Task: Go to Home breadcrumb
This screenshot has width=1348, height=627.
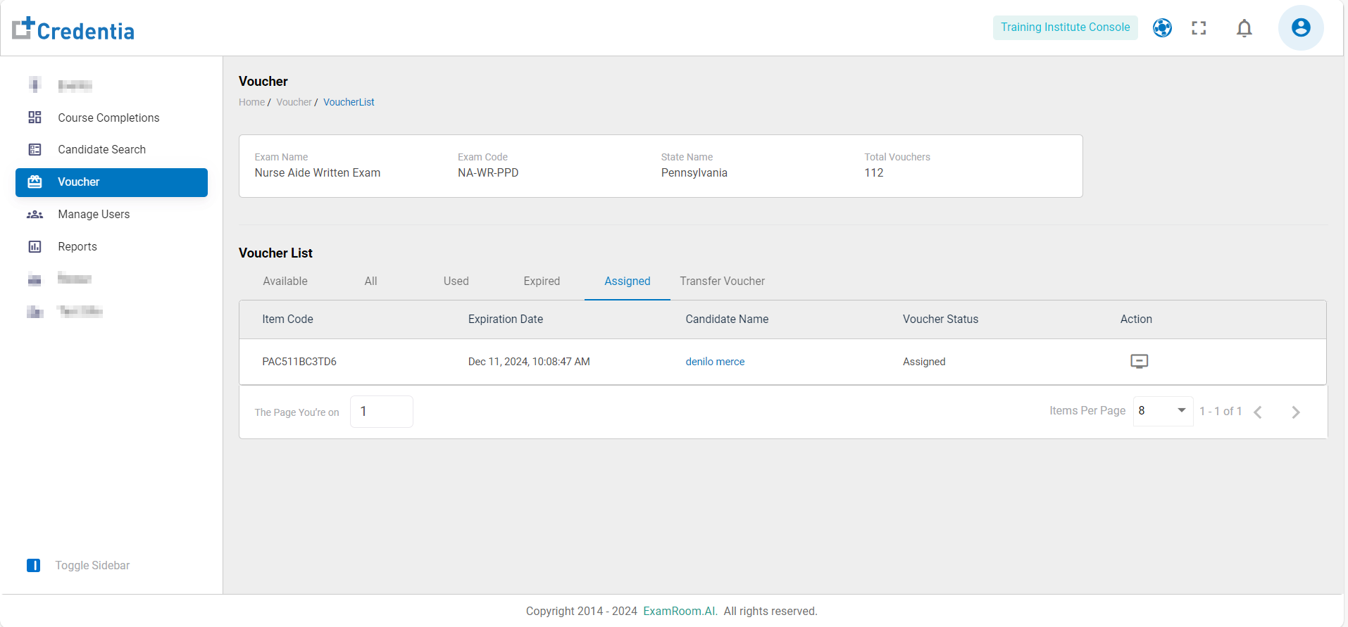Action: 251,102
